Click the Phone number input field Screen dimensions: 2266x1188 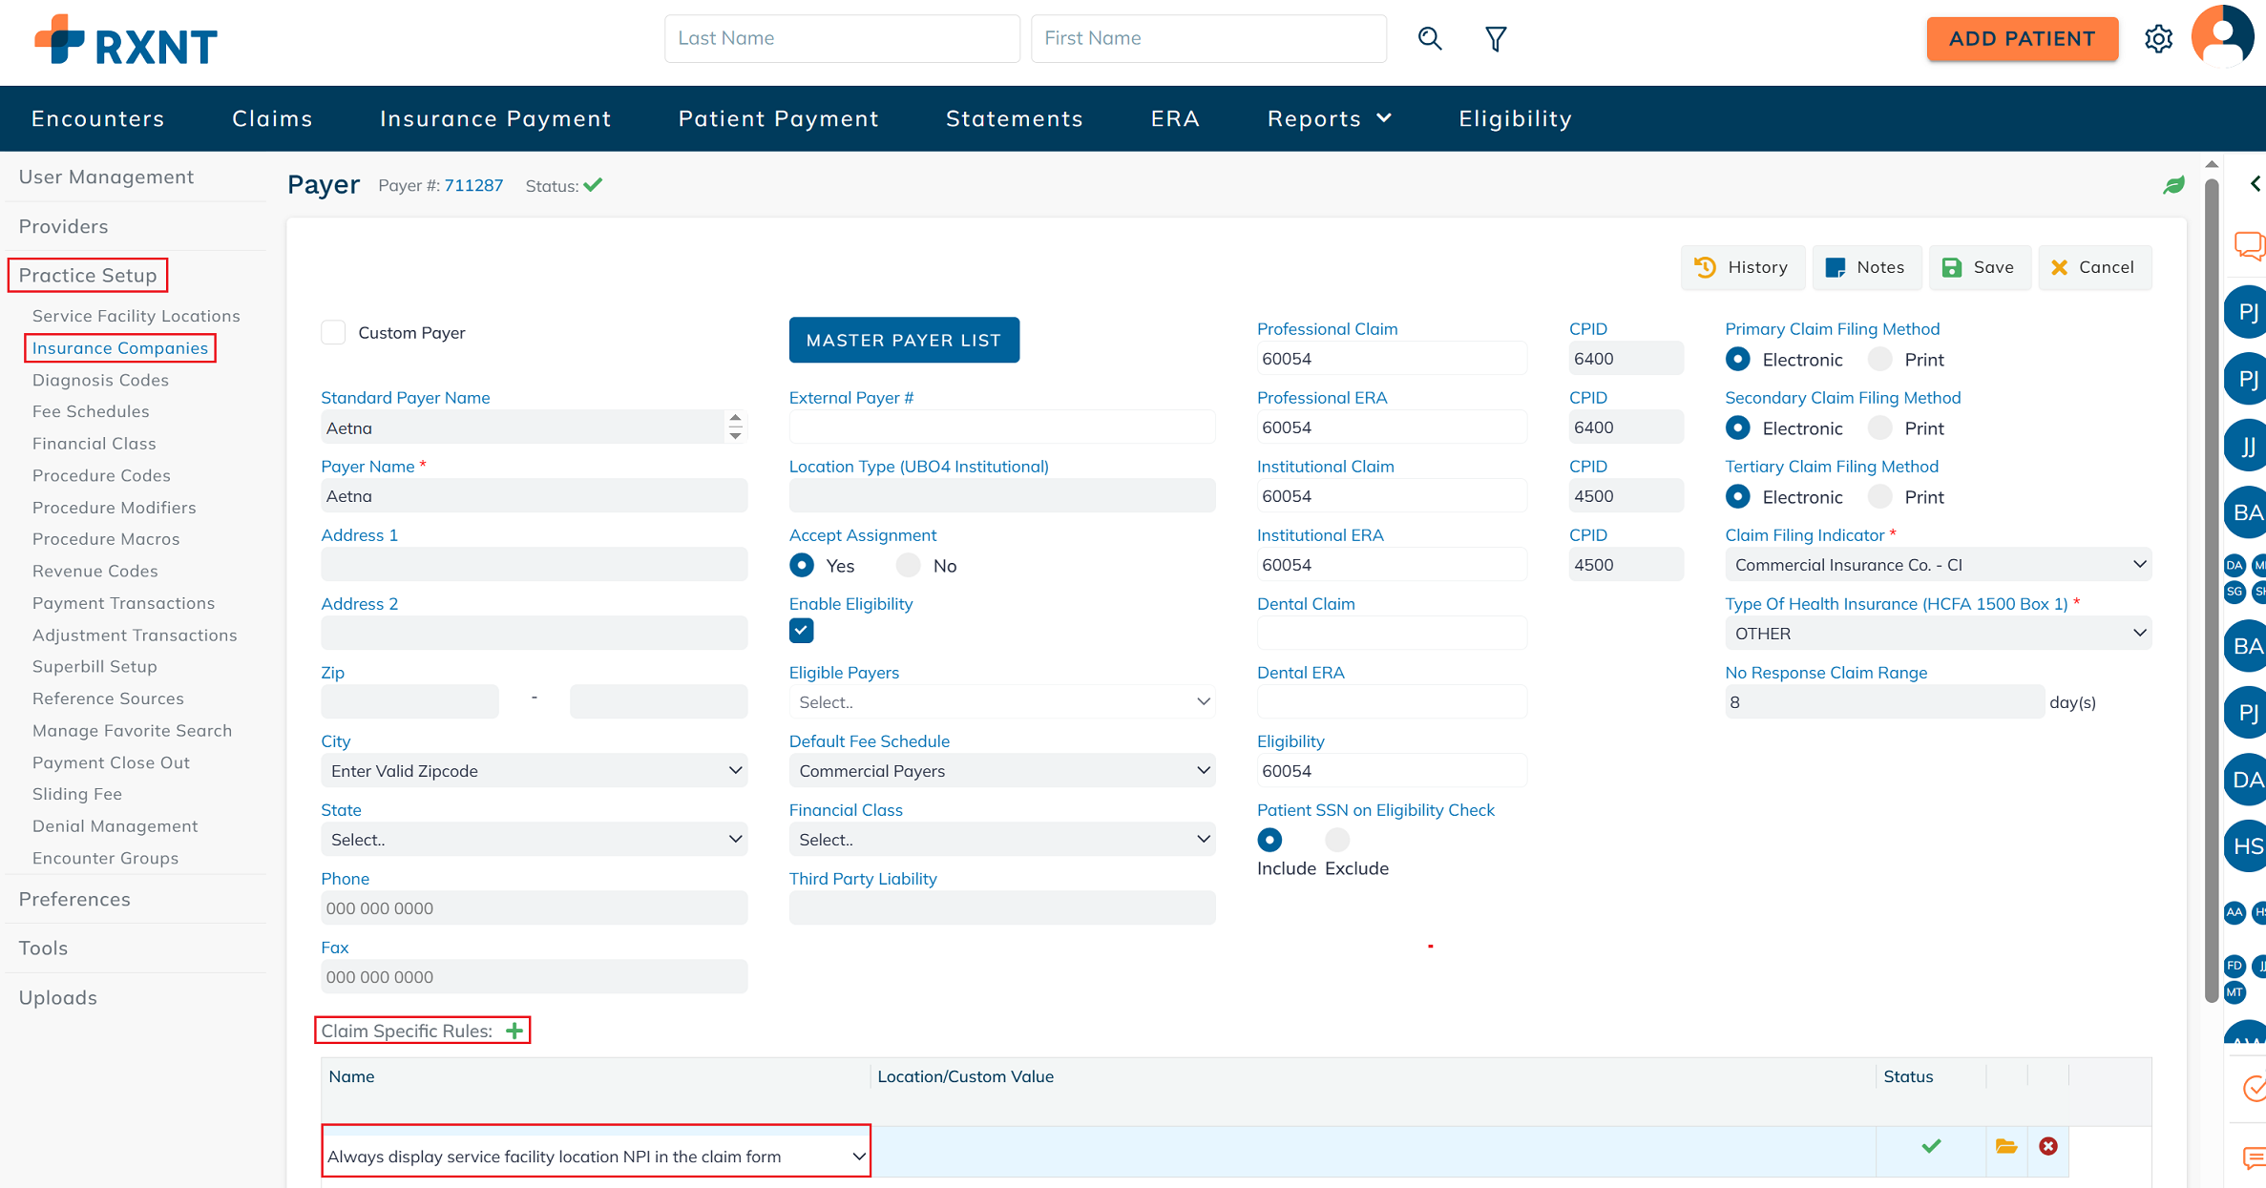[x=534, y=908]
